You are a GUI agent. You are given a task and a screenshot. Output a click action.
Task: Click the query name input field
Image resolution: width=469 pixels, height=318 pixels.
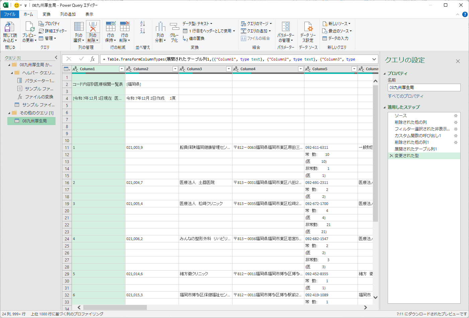pyautogui.click(x=424, y=88)
